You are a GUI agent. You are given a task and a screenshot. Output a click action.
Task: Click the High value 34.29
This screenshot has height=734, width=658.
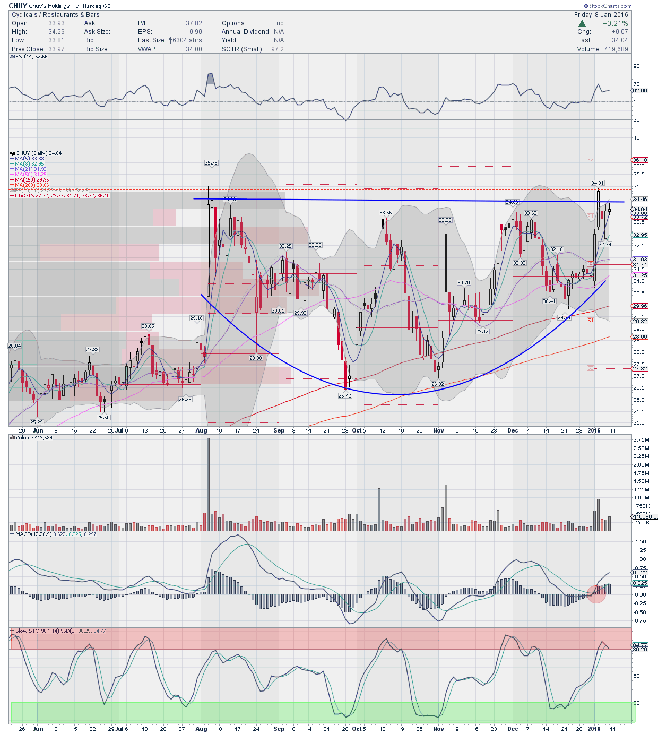click(x=56, y=32)
